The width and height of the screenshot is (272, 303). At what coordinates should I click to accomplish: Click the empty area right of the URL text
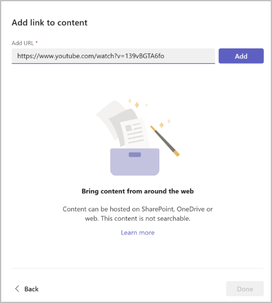coord(189,56)
